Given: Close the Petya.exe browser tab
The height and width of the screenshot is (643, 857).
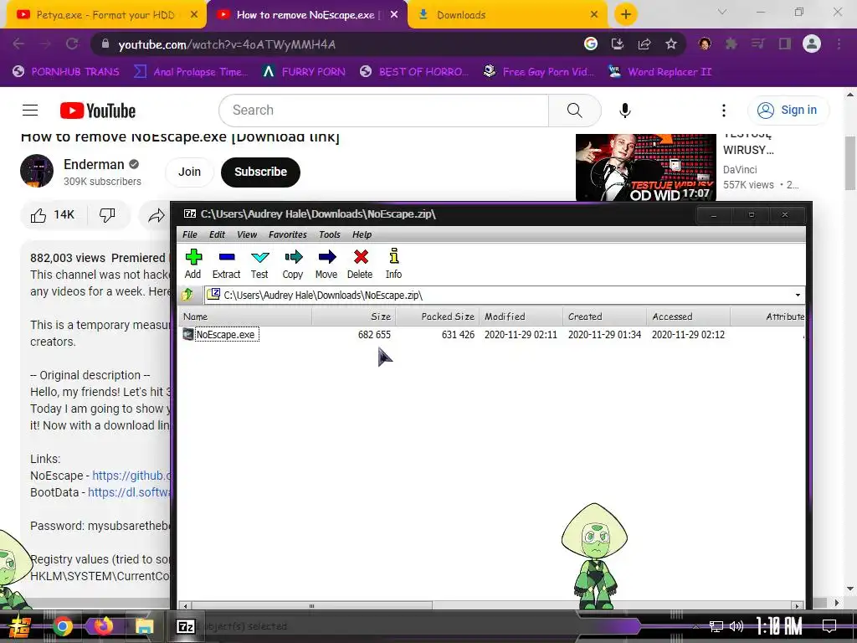Looking at the screenshot, I should pyautogui.click(x=194, y=15).
